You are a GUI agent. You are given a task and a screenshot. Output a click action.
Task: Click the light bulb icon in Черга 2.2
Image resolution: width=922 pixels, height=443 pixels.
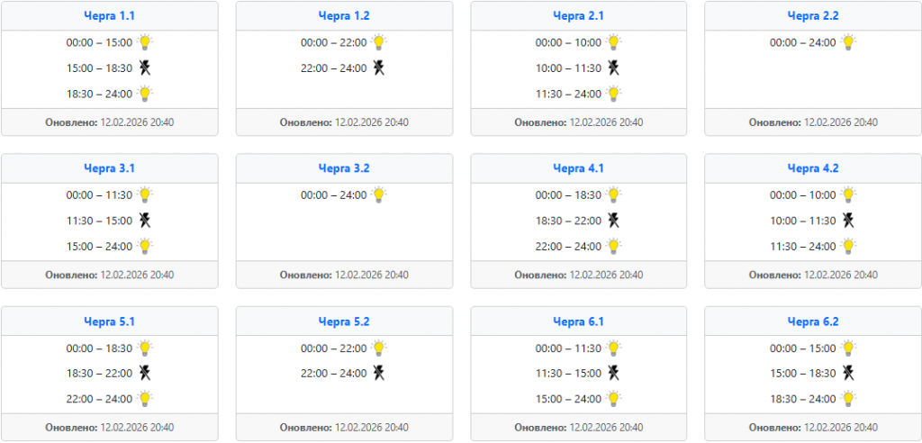pyautogui.click(x=848, y=42)
